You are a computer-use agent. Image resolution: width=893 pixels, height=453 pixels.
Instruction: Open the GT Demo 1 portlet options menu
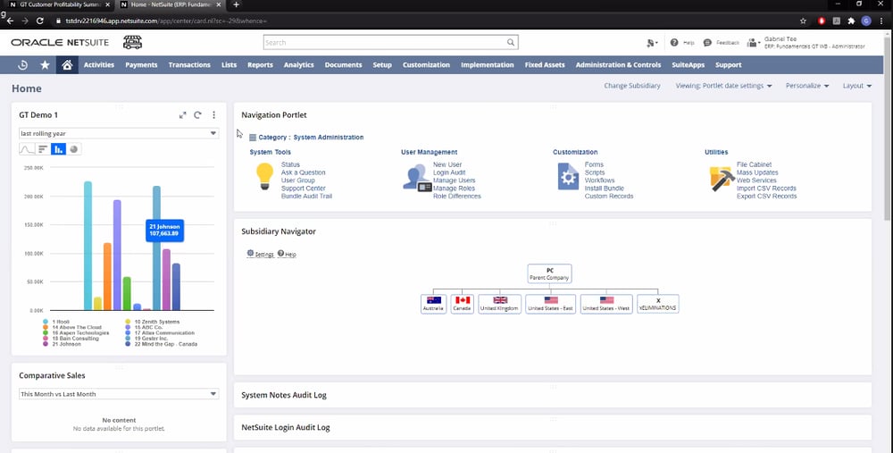tap(213, 115)
